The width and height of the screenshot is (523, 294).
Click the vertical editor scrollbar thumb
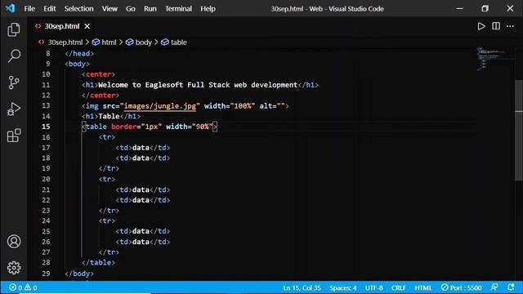pos(519,130)
